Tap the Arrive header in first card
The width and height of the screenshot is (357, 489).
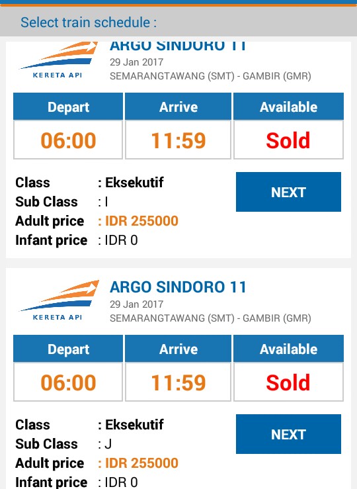pyautogui.click(x=178, y=107)
